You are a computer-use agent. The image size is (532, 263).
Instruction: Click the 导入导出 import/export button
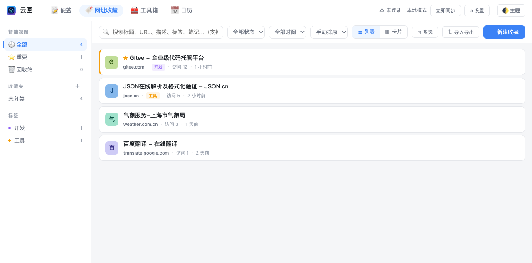pyautogui.click(x=461, y=32)
